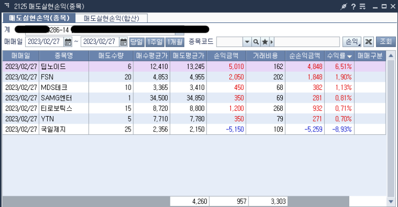Click the 매매일 column header
Viewport: 398px width, 207px height.
(20, 56)
